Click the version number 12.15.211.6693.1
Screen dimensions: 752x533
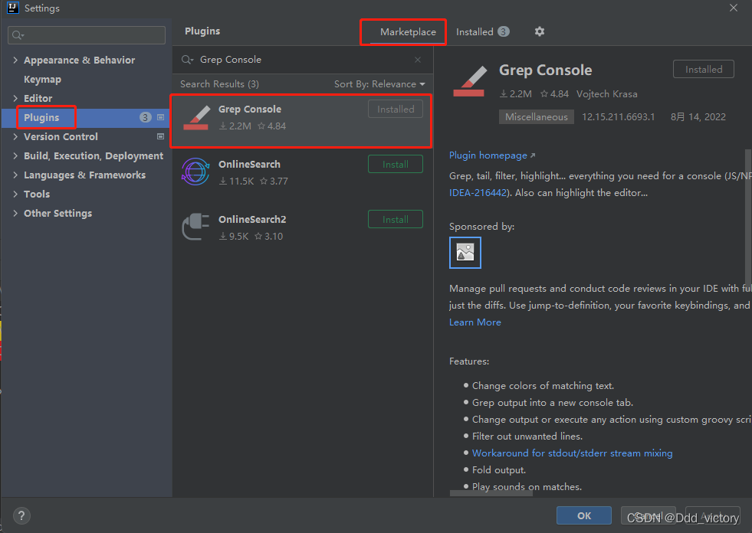tap(618, 117)
